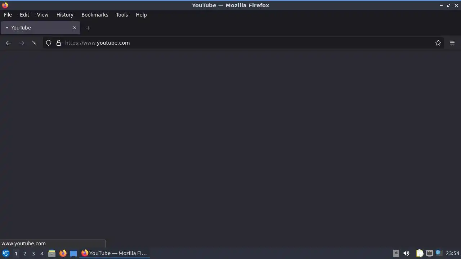Switch to workspace 3

point(33,253)
